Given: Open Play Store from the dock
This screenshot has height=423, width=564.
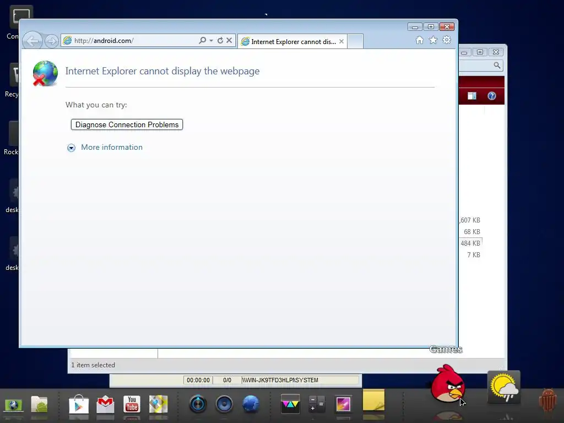Looking at the screenshot, I should point(79,404).
